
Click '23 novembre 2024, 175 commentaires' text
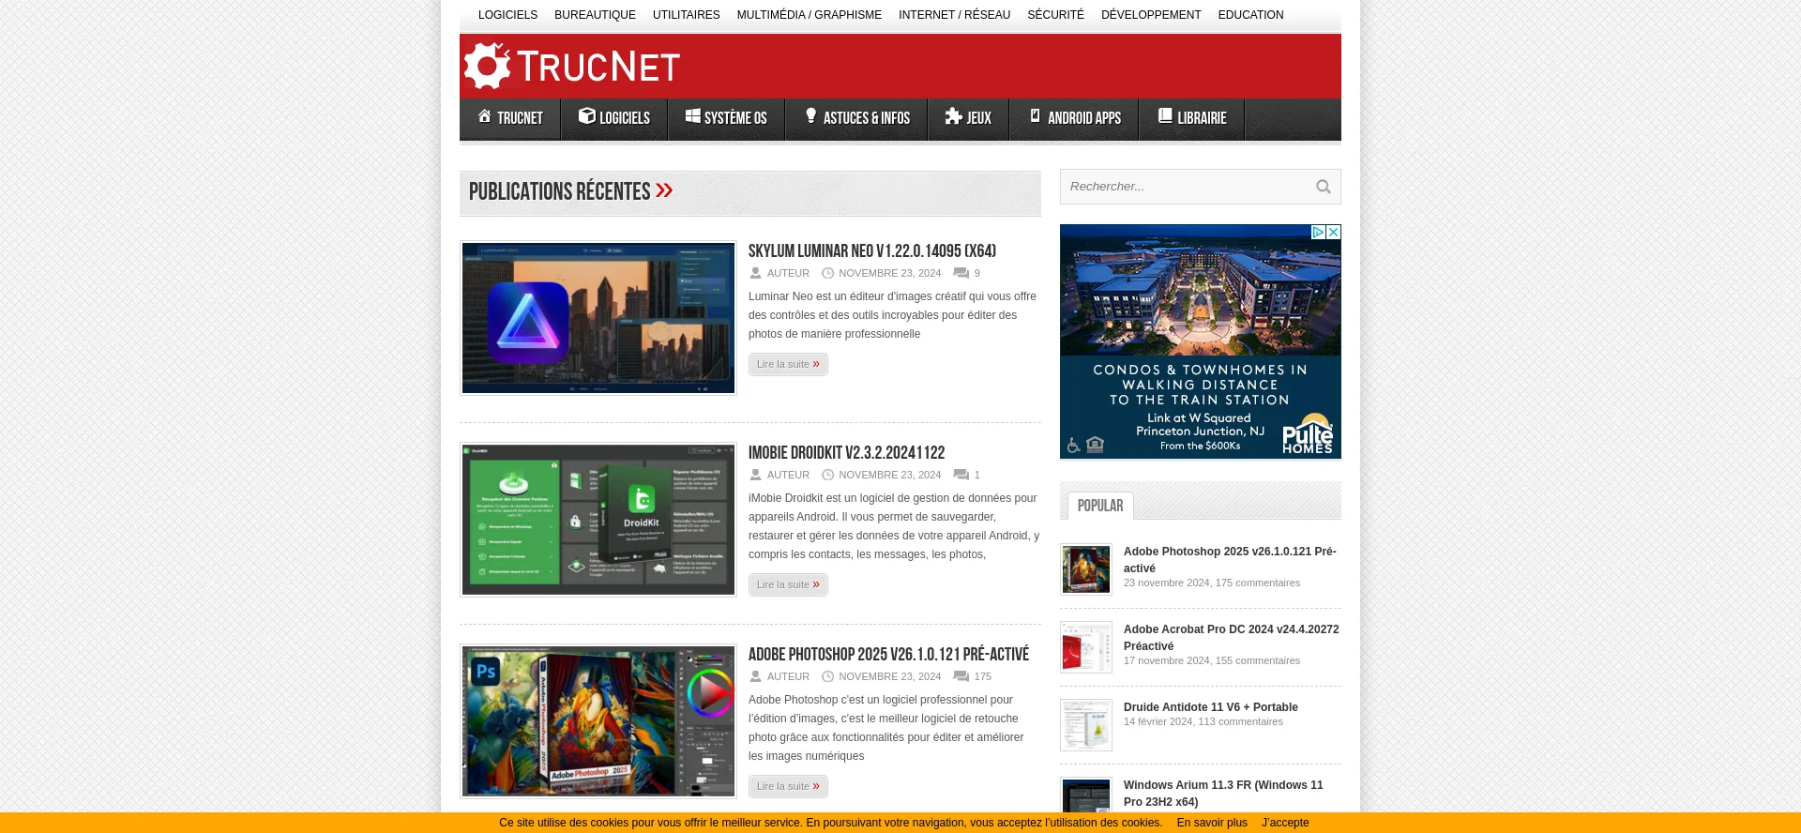pos(1212,583)
